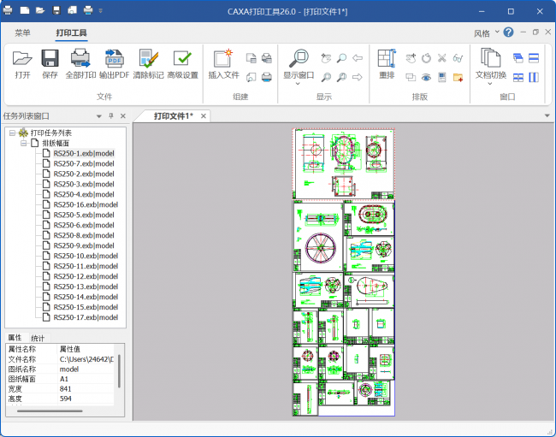This screenshot has width=556, height=437.
Task: Click the 文件名称 value C:\Users\24642 cell
Action: tap(86, 359)
